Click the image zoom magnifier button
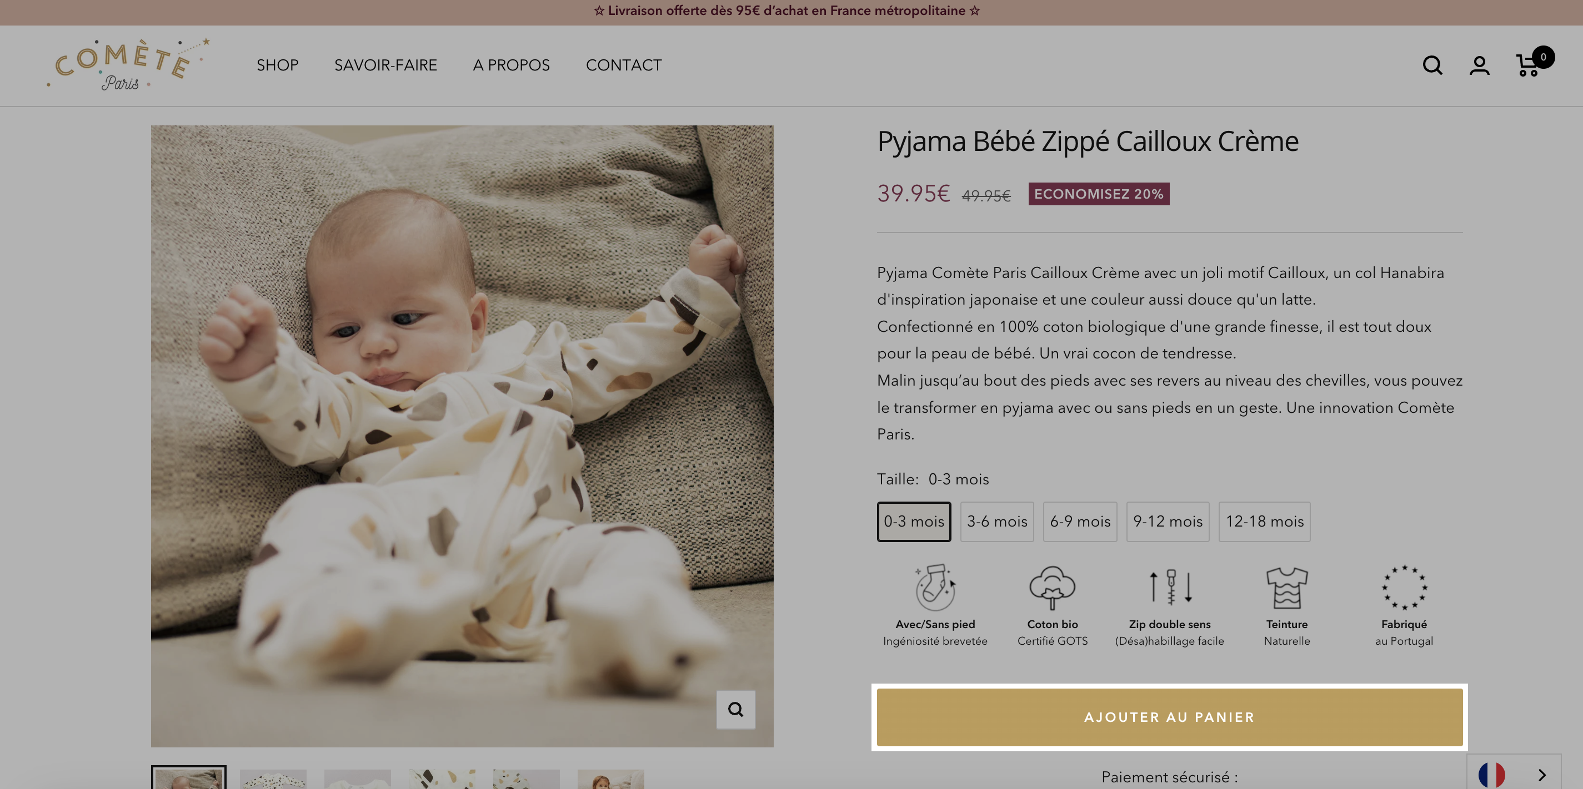 click(735, 709)
